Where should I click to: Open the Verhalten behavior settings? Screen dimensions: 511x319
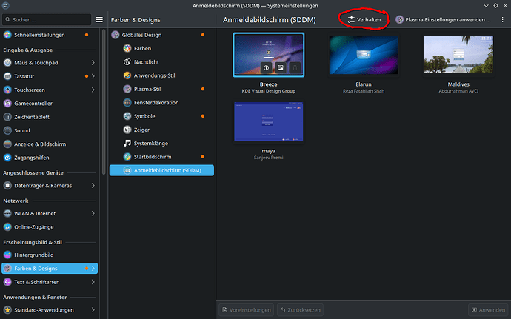[367, 20]
